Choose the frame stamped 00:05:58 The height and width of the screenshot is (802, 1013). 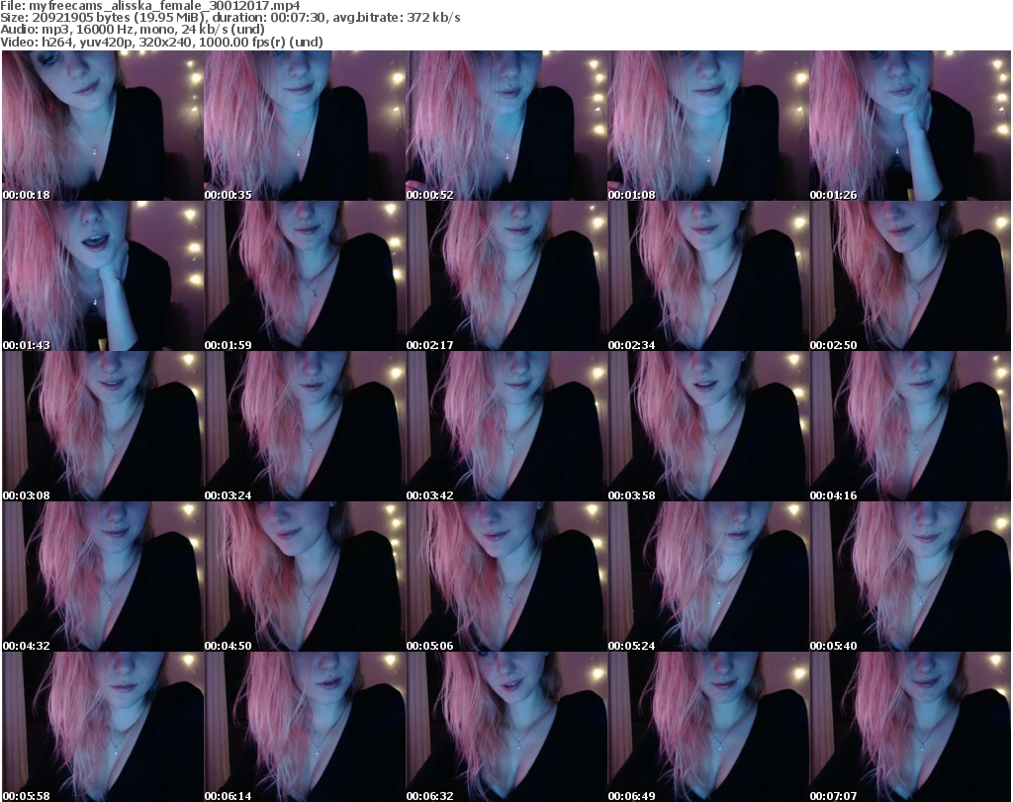(x=103, y=727)
